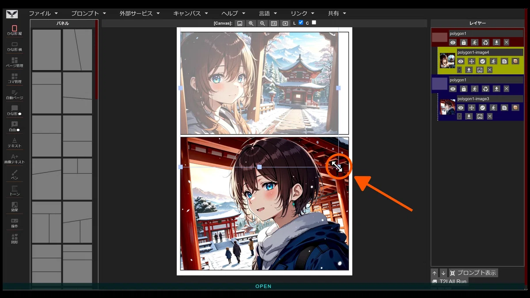
Task: Select the ひな形 横 landscape template tool
Action: coord(14,46)
